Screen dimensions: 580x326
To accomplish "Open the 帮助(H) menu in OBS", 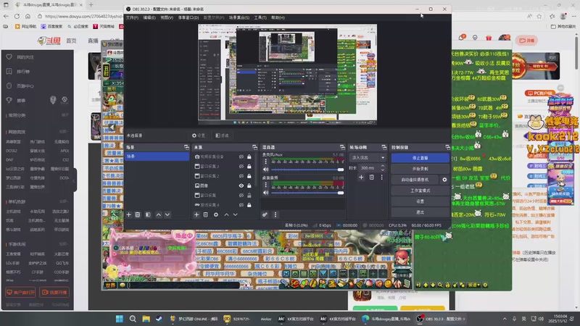I will (278, 17).
